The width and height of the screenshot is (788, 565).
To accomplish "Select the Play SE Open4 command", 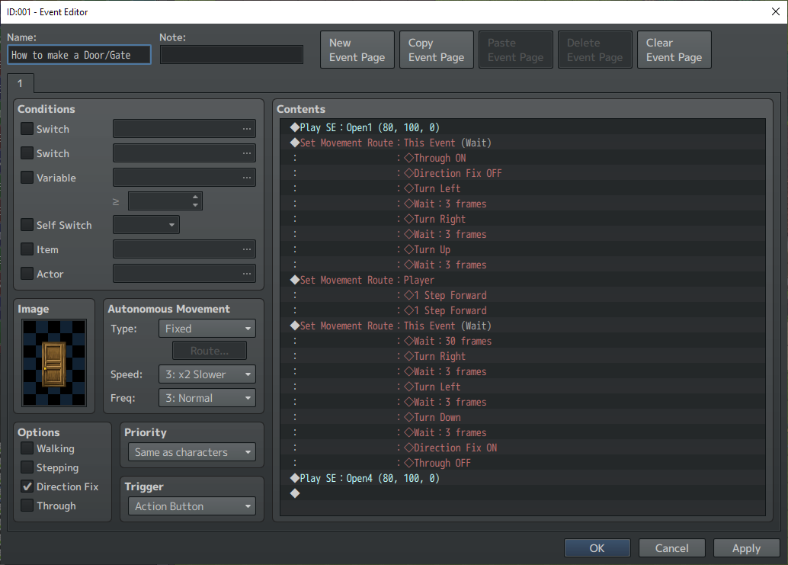I will (523, 478).
